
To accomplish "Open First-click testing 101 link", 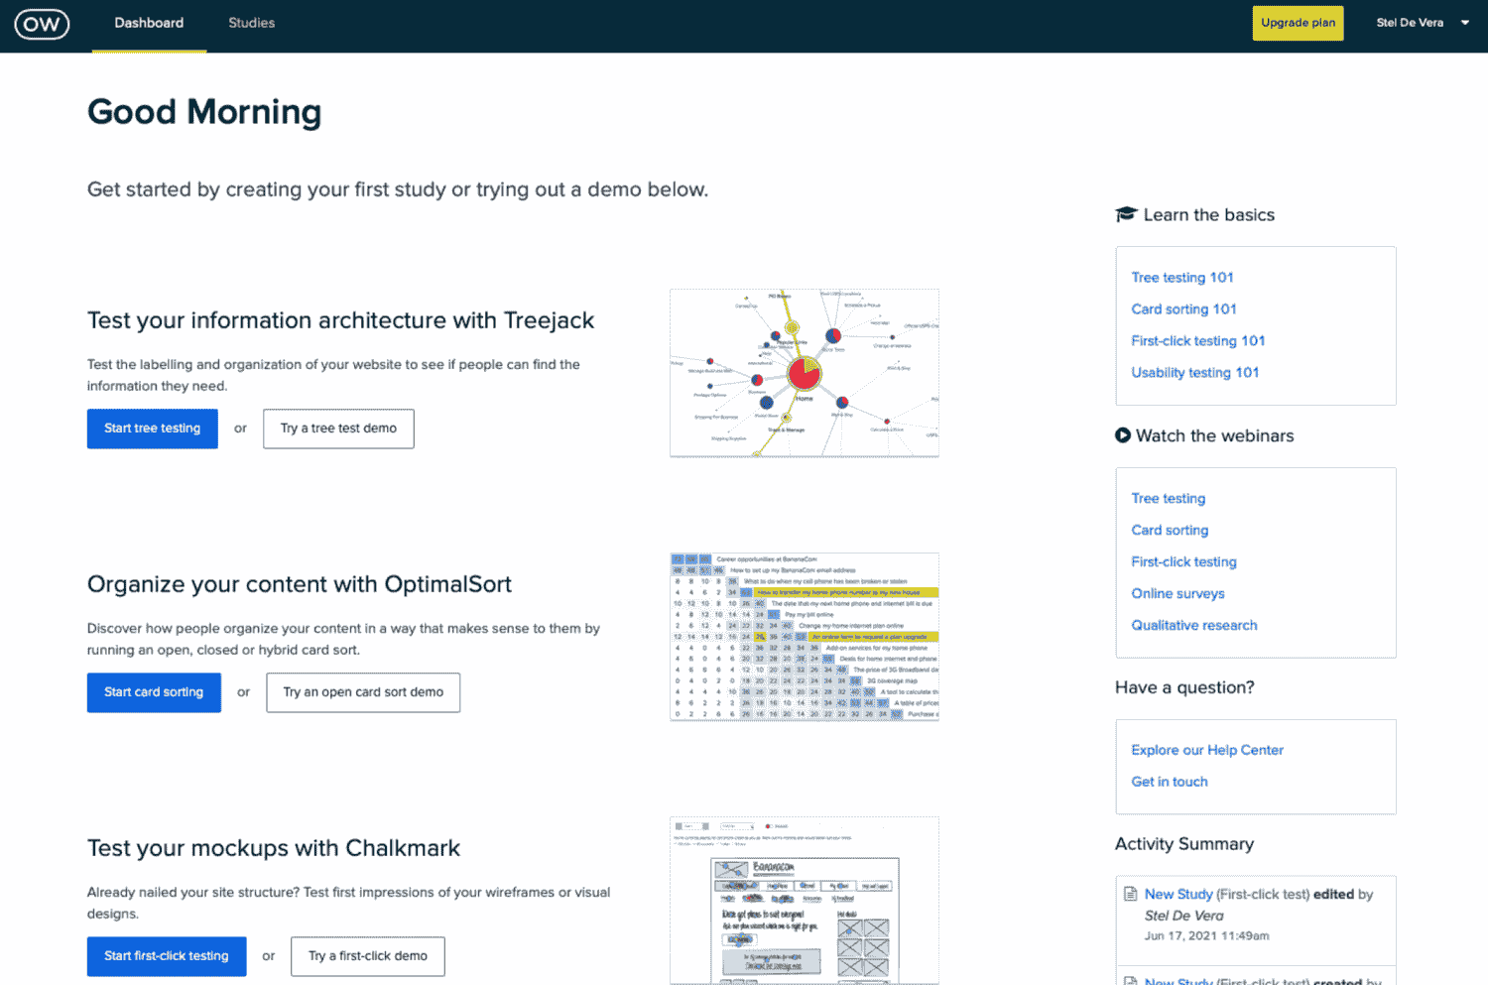I will click(x=1198, y=341).
